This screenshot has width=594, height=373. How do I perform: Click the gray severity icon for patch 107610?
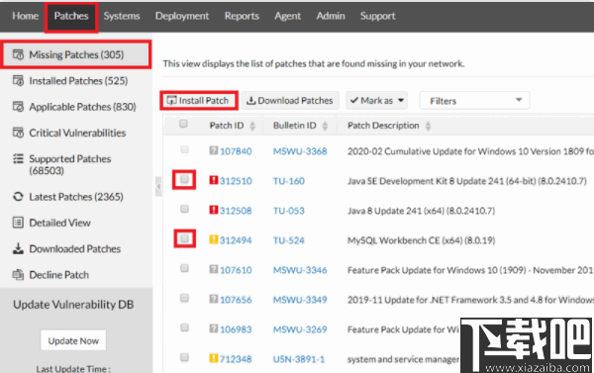[214, 269]
